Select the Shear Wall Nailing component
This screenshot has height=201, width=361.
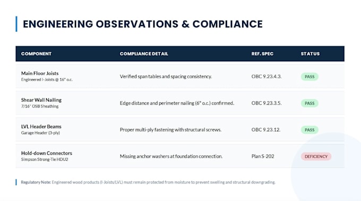tap(41, 100)
